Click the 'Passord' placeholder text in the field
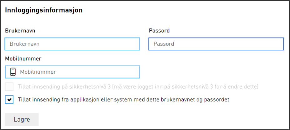Viewport: 290px width, 130px height. [164, 44]
